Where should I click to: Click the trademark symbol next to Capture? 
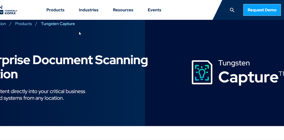pyautogui.click(x=281, y=74)
